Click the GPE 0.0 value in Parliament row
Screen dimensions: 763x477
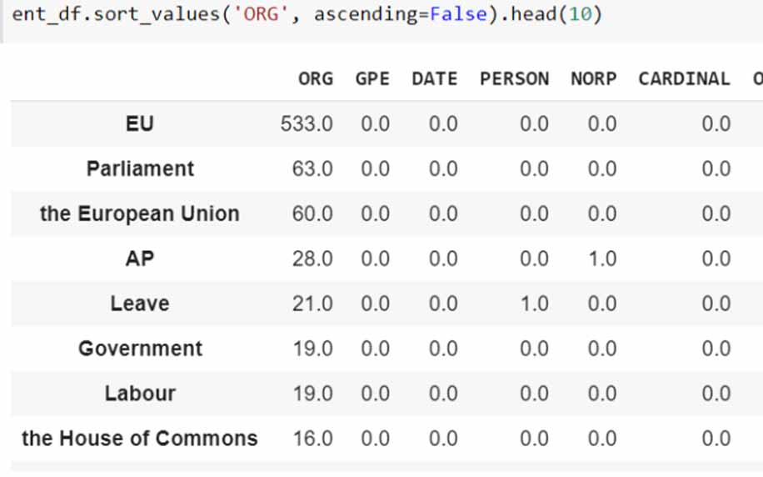pos(375,168)
